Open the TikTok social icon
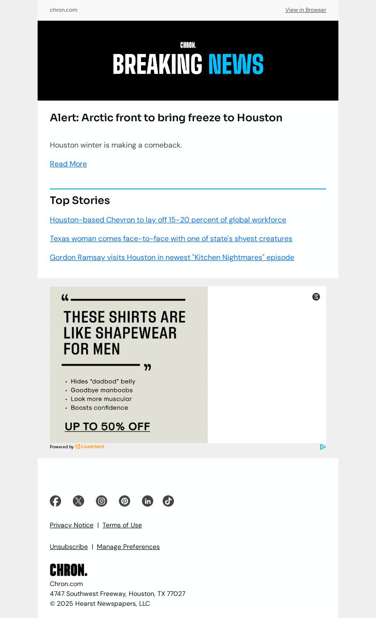376x618 pixels. click(168, 501)
